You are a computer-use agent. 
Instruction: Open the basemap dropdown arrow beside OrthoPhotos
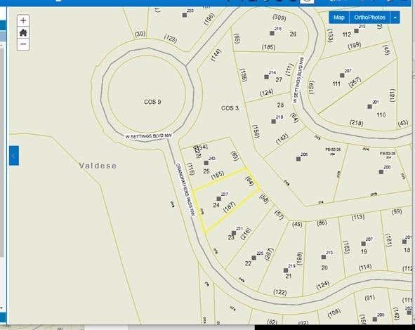(395, 18)
